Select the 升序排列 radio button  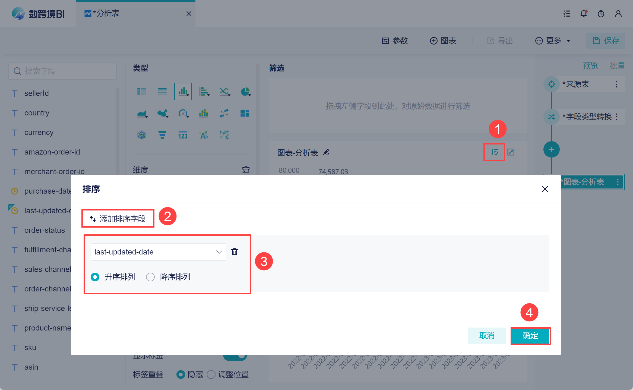click(95, 277)
